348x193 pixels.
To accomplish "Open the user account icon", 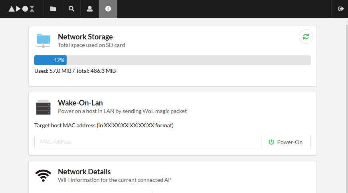I will pyautogui.click(x=90, y=9).
